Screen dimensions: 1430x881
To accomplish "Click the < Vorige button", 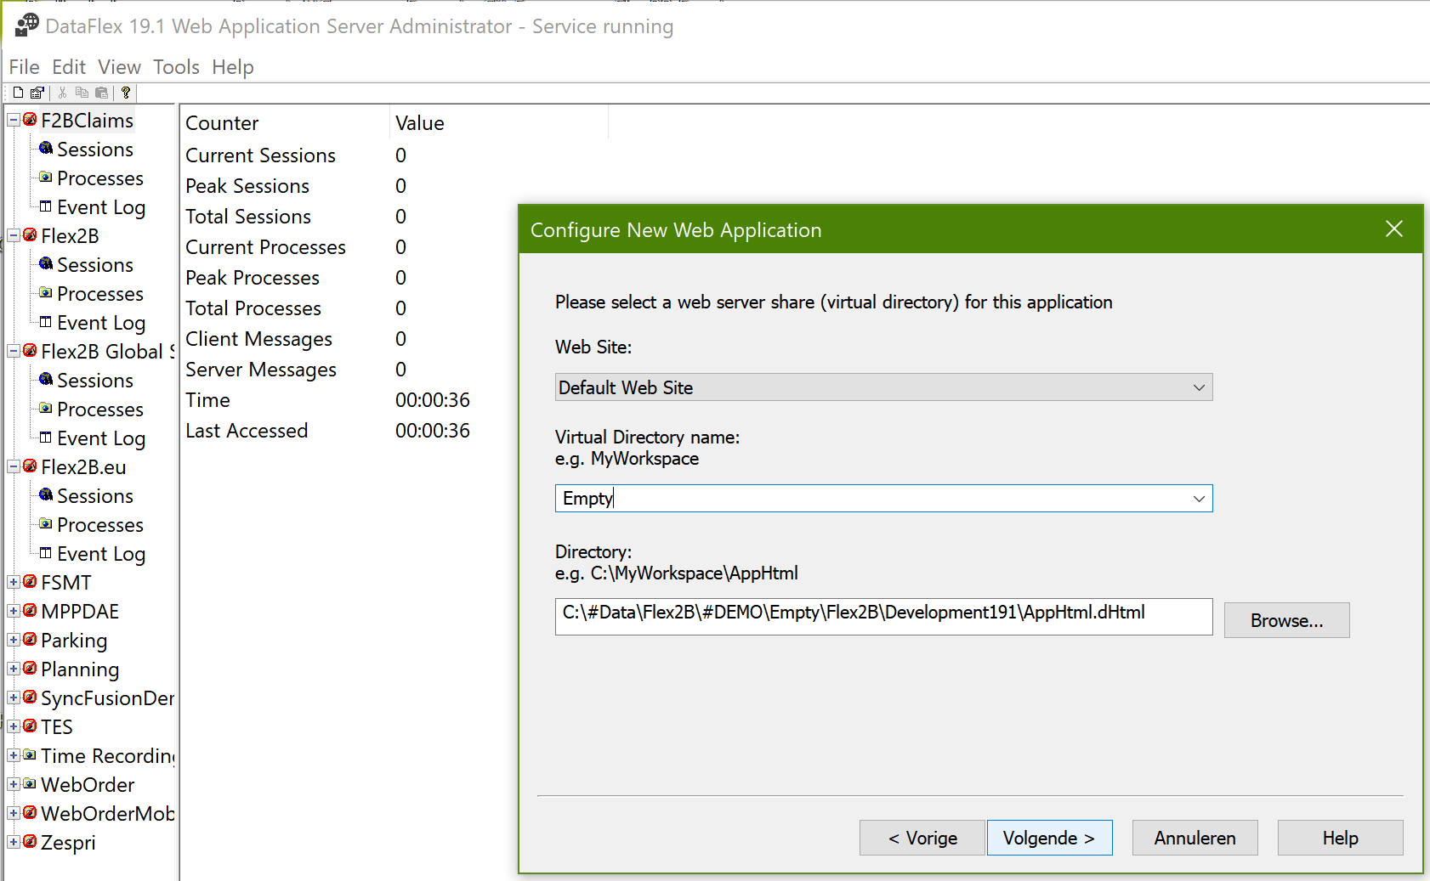I will 922,838.
